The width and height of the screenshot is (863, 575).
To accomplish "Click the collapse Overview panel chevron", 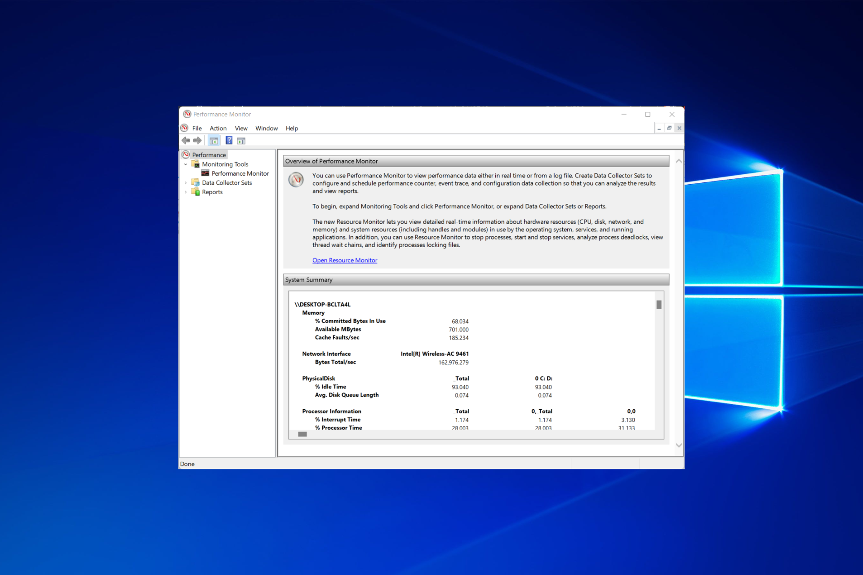I will [x=679, y=161].
